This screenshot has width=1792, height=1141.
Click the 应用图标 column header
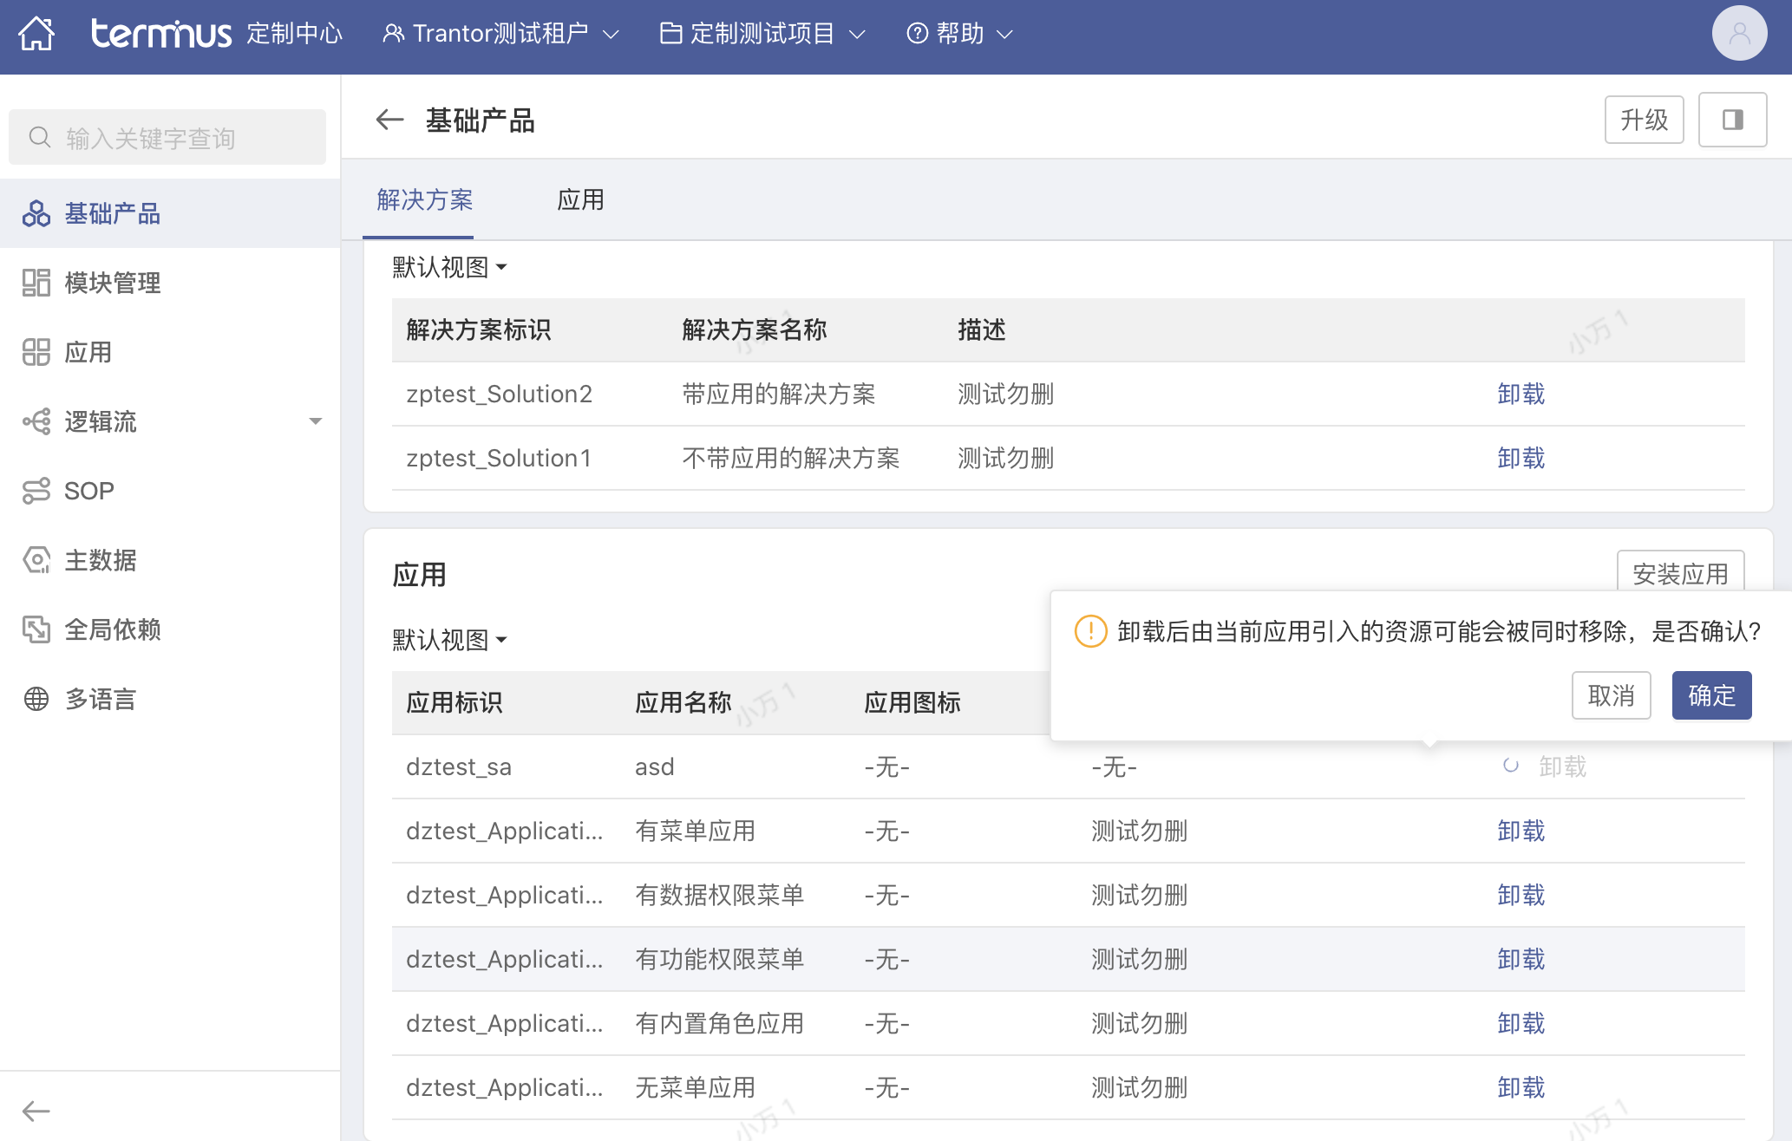912,702
